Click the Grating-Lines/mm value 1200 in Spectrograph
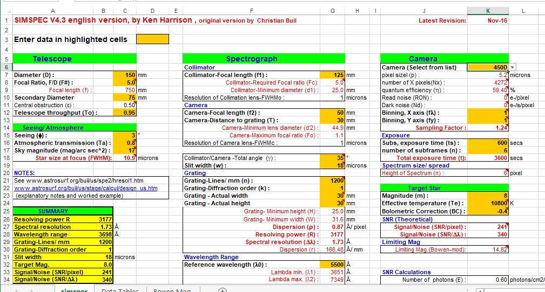 (x=332, y=180)
